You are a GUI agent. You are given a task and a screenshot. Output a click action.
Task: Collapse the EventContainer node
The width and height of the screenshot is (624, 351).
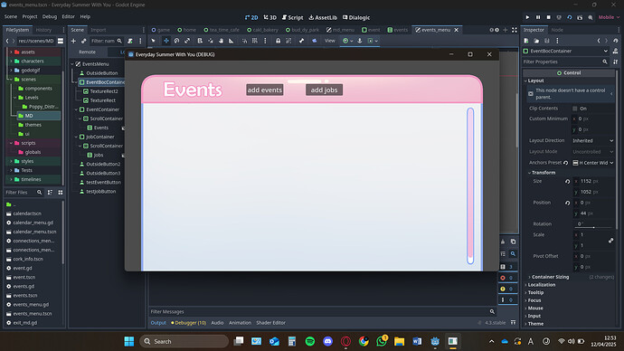[x=76, y=109]
